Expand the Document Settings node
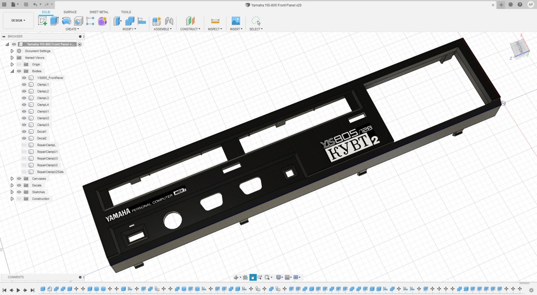This screenshot has width=537, height=295. coord(12,51)
